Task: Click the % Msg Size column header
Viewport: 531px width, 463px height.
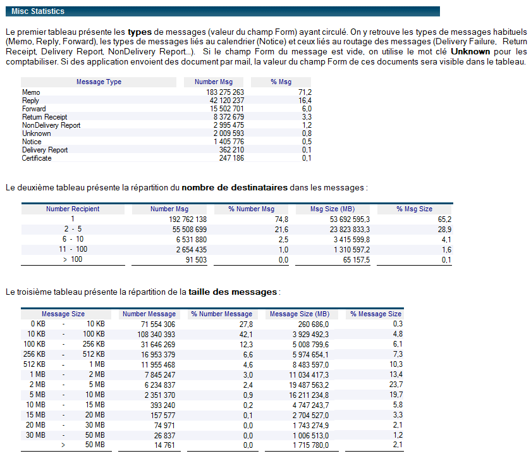Action: point(415,209)
